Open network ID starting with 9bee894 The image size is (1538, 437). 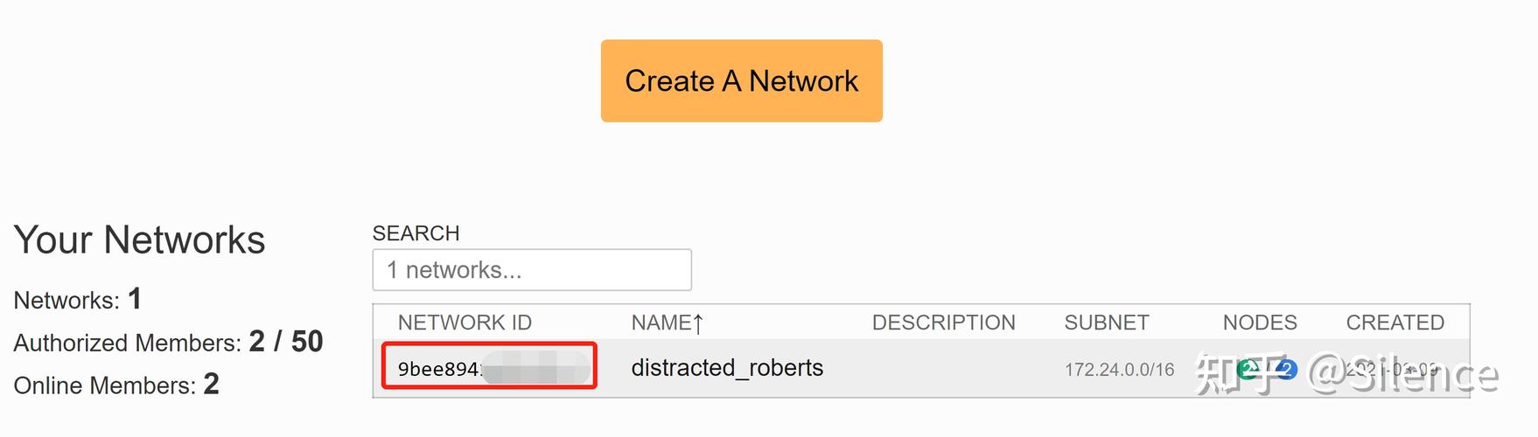click(x=437, y=369)
